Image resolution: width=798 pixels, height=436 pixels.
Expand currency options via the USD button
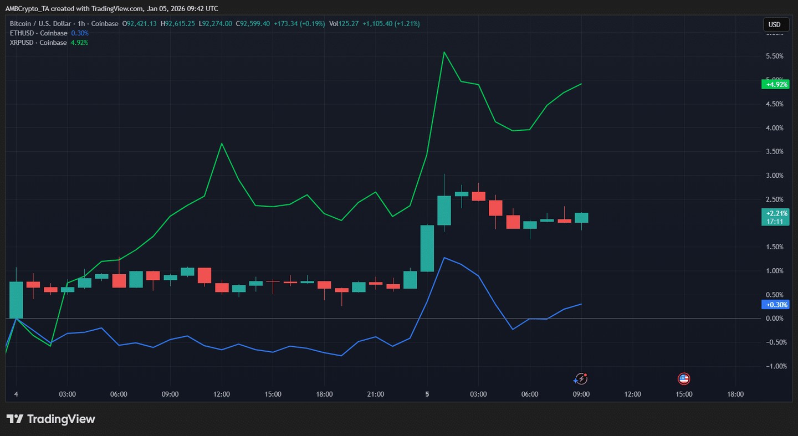[775, 24]
